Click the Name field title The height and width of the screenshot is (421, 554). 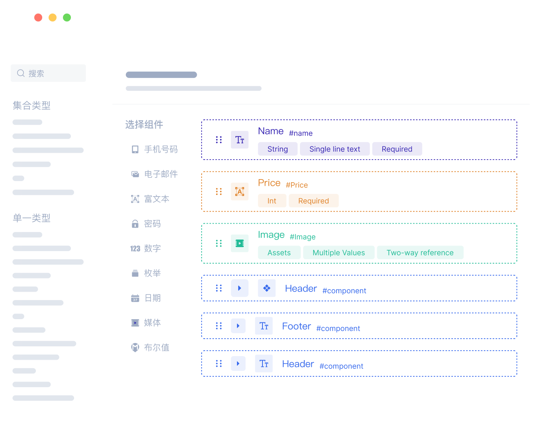271,131
